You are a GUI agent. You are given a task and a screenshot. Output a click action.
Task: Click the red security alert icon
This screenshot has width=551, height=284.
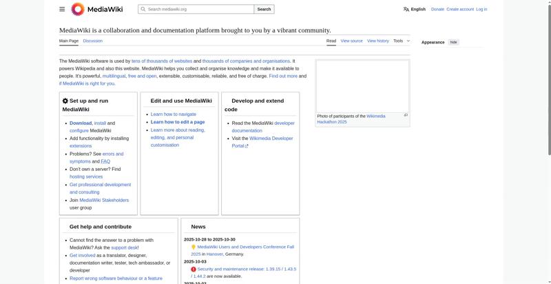coord(194,269)
